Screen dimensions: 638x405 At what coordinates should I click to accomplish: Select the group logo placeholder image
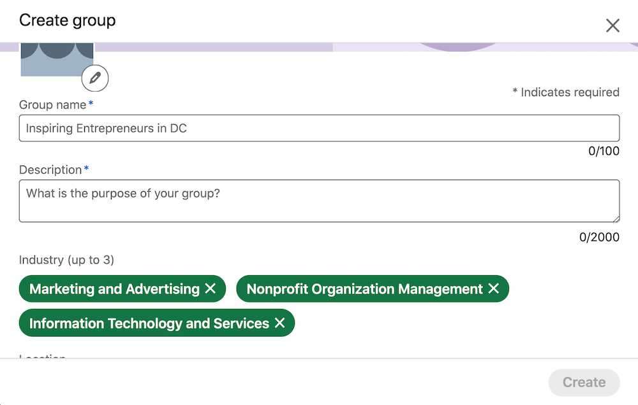click(x=57, y=59)
